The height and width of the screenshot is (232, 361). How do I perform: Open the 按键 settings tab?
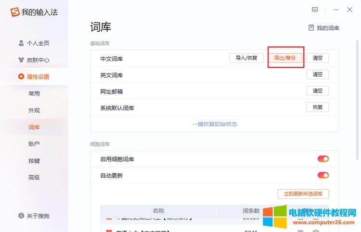(x=34, y=161)
